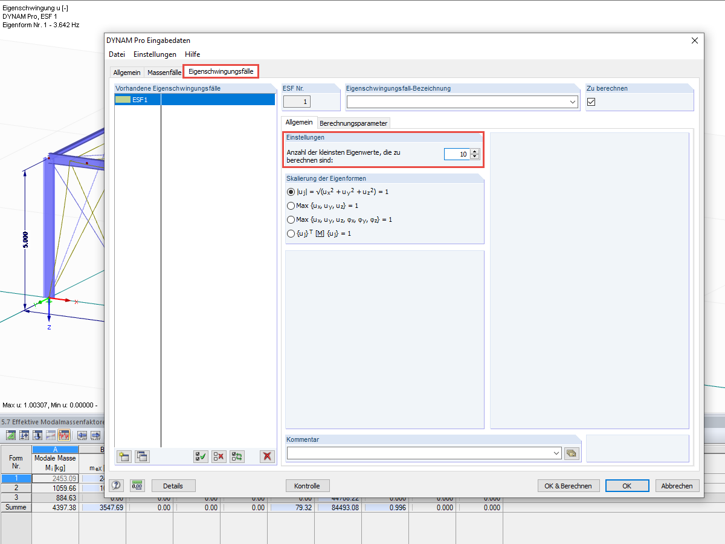Click the Summe cell 0.996

pos(385,508)
